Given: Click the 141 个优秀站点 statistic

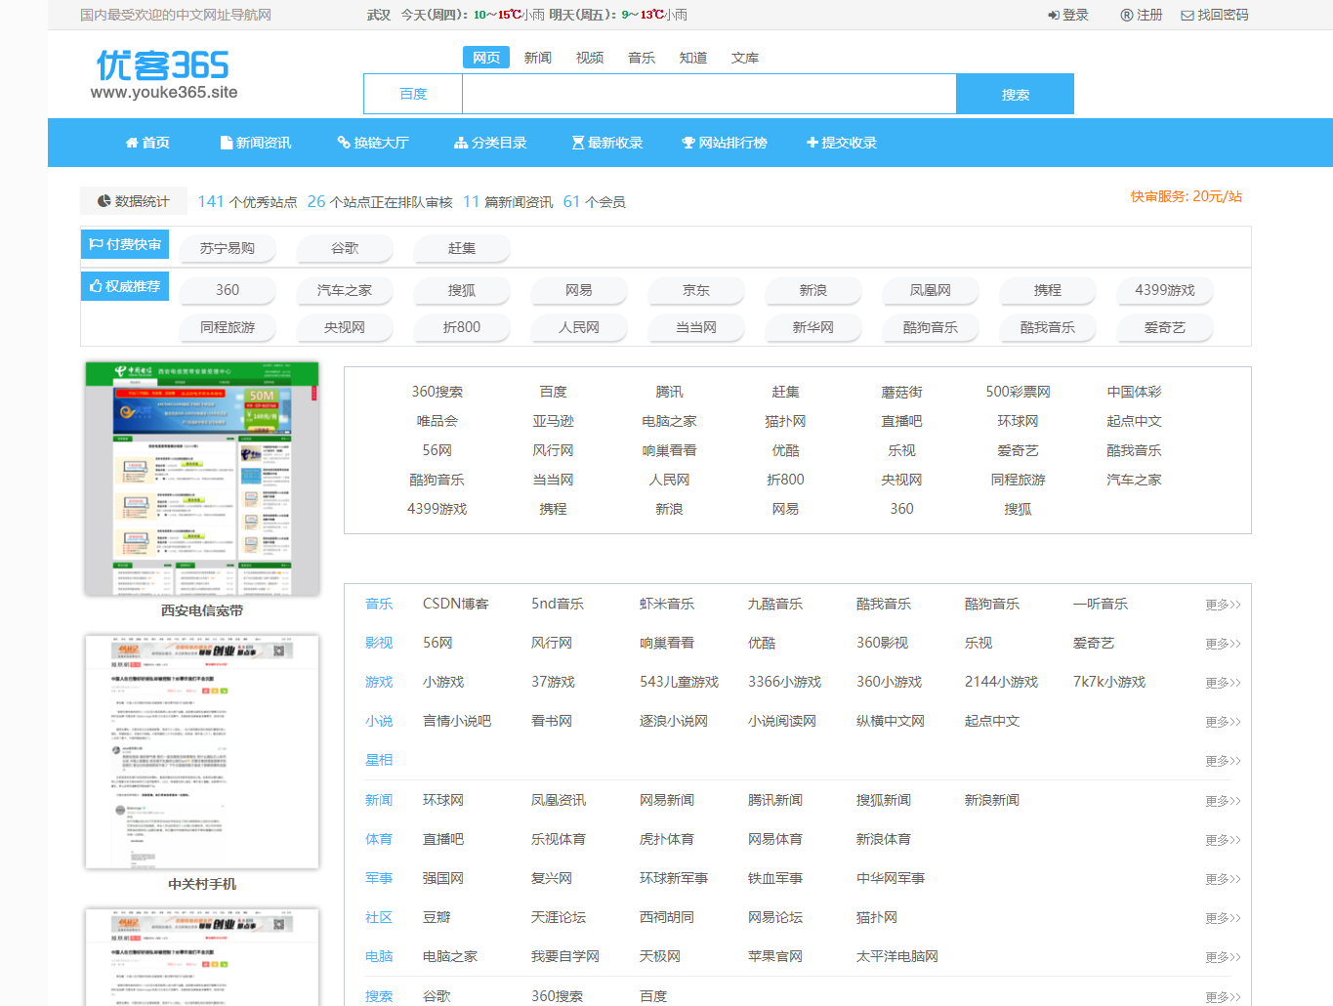Looking at the screenshot, I should click(247, 201).
